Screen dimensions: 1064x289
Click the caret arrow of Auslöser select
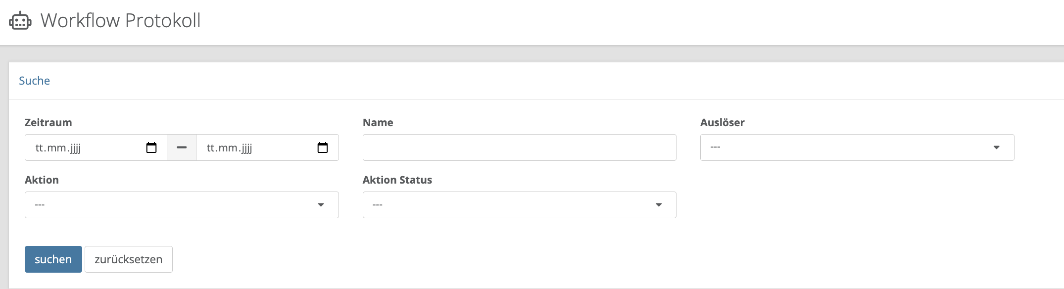pos(996,147)
